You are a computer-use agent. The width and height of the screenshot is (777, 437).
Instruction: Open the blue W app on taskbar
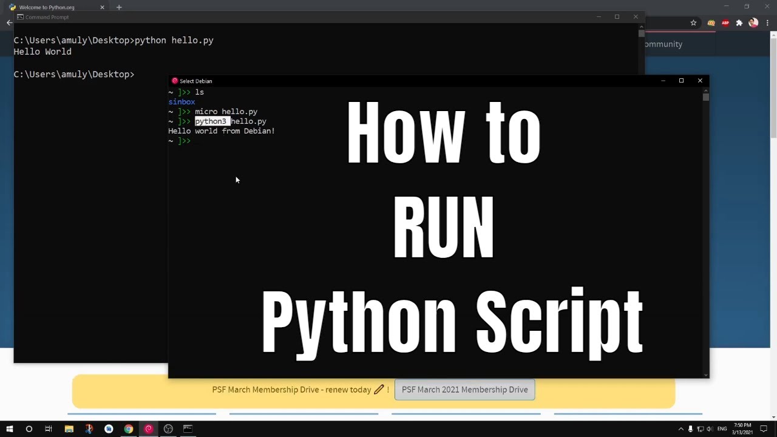point(109,429)
